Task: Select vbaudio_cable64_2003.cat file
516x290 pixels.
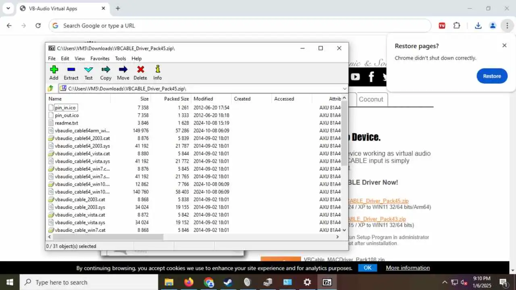Action: pos(82,138)
